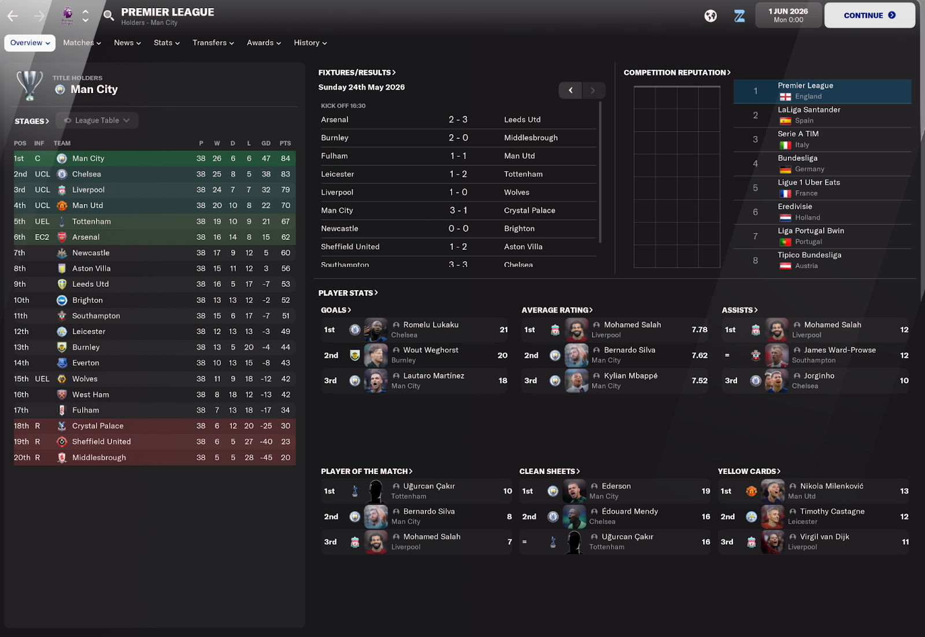Select Eredivisie in competition reputation list
Viewport: 925px width, 637px height.
pyautogui.click(x=822, y=212)
